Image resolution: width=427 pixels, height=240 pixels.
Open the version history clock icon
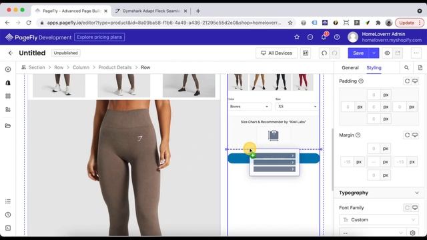point(8,215)
